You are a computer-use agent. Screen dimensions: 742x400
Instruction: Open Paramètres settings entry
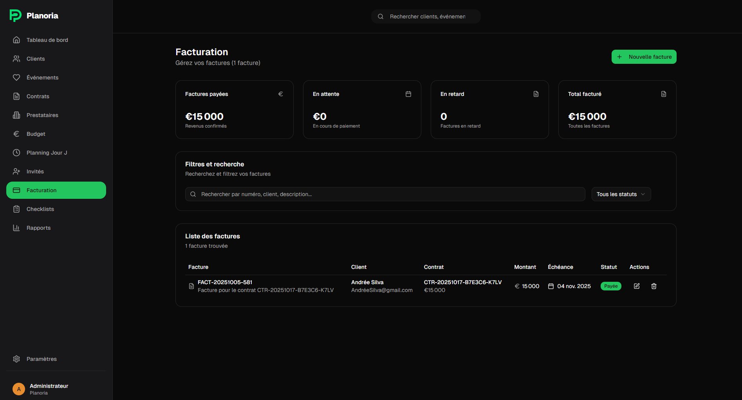56,359
